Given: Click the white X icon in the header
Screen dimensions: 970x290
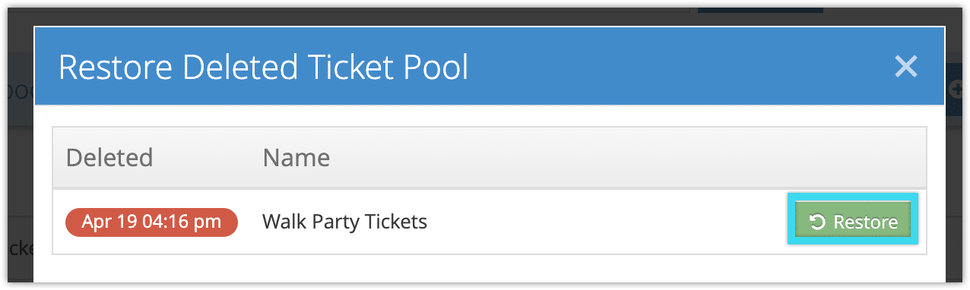Looking at the screenshot, I should coord(906,67).
